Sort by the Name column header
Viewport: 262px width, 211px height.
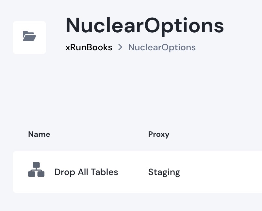coord(39,134)
